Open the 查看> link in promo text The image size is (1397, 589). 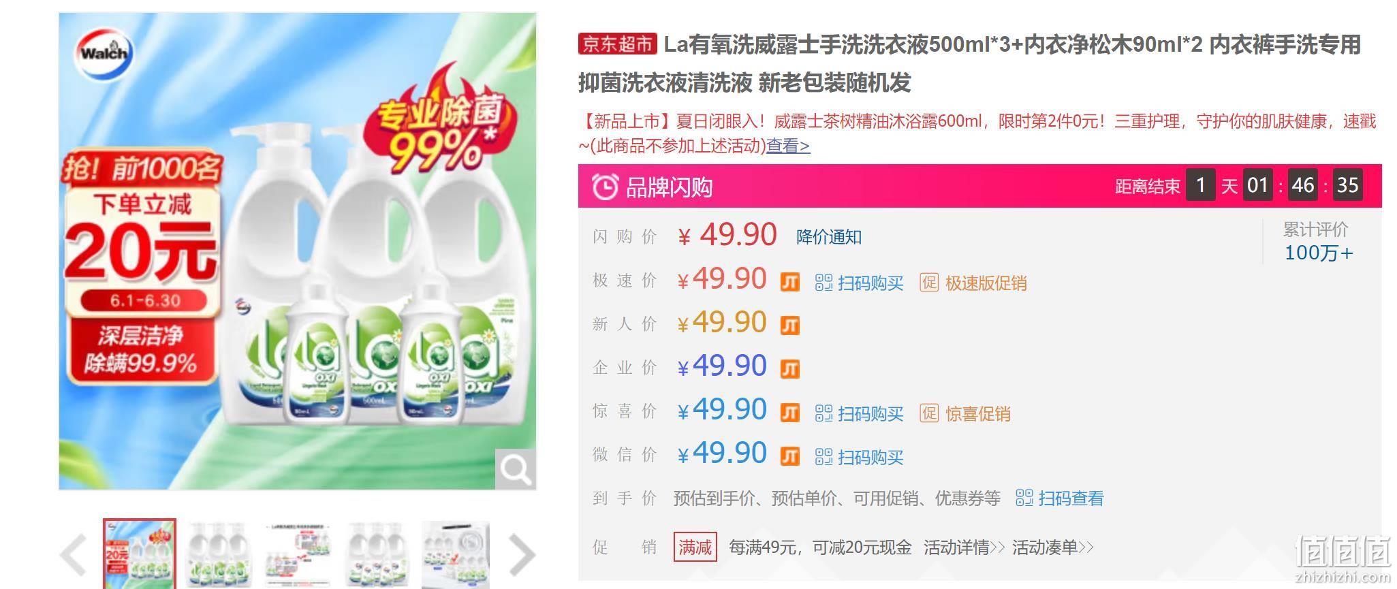click(788, 146)
